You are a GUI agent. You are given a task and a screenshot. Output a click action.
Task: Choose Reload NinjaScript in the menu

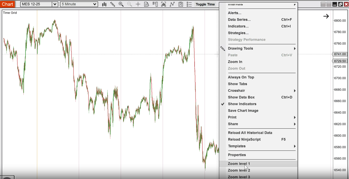coord(258,140)
